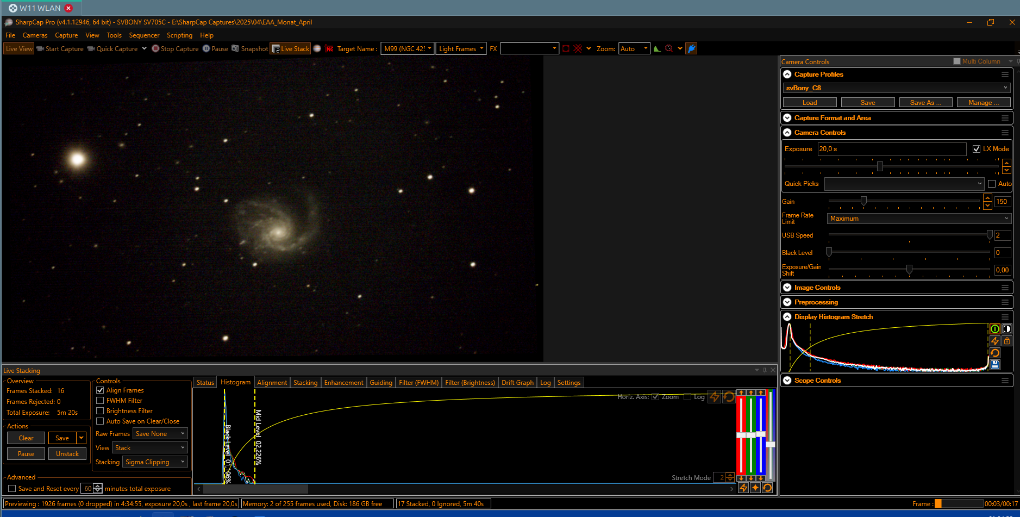The height and width of the screenshot is (517, 1020).
Task: Toggle the blue plug connection icon
Action: (691, 49)
